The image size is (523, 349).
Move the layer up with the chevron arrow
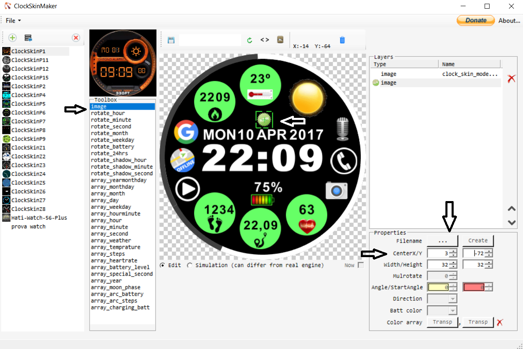pos(511,209)
